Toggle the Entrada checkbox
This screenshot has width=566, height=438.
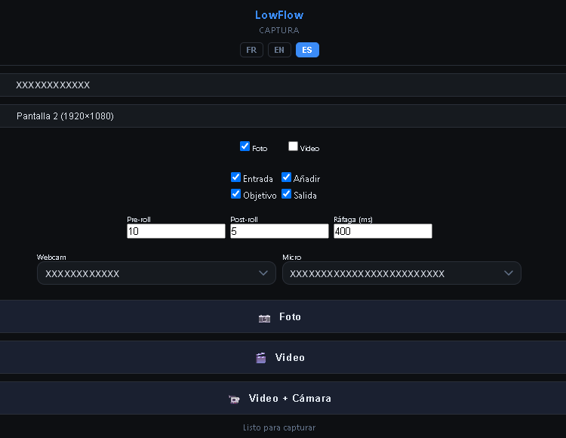[x=235, y=177]
